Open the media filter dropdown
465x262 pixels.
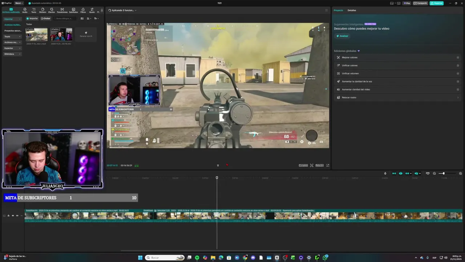point(96,19)
